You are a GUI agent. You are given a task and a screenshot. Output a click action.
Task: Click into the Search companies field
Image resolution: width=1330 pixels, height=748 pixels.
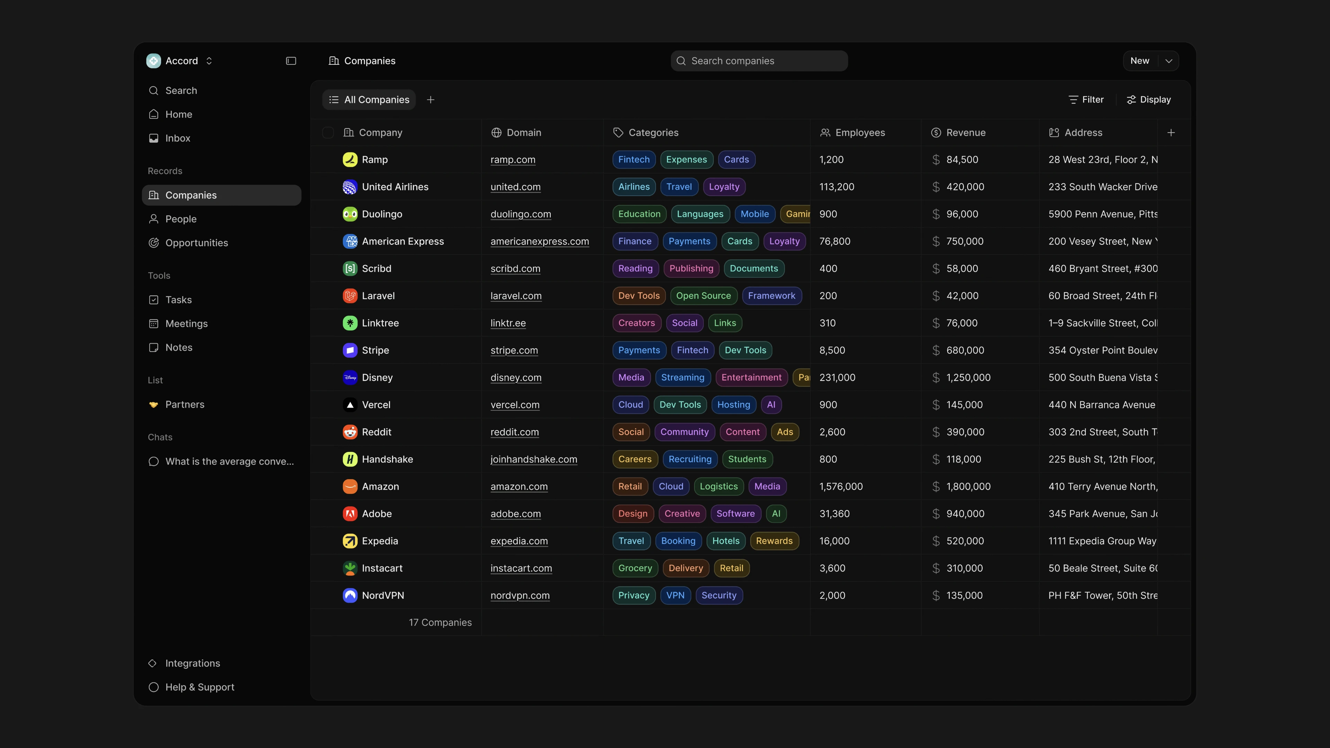pos(759,61)
